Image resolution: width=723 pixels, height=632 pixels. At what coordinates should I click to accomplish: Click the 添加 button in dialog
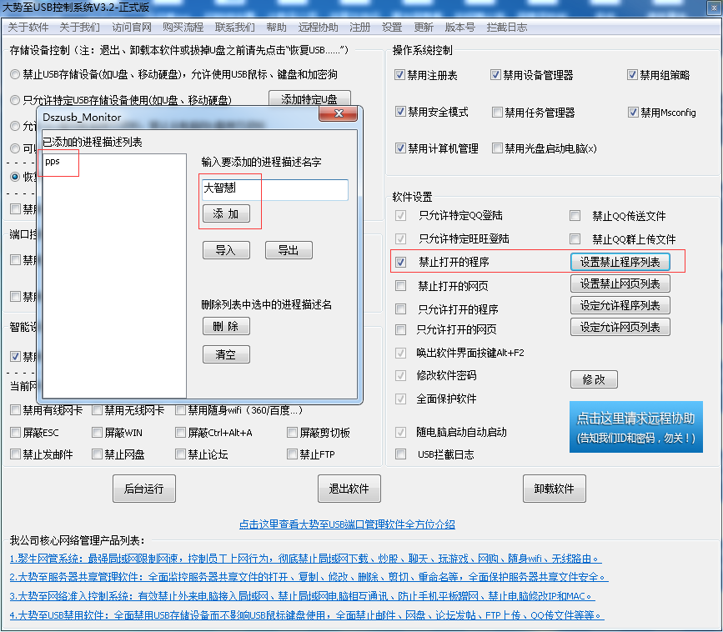click(x=226, y=214)
